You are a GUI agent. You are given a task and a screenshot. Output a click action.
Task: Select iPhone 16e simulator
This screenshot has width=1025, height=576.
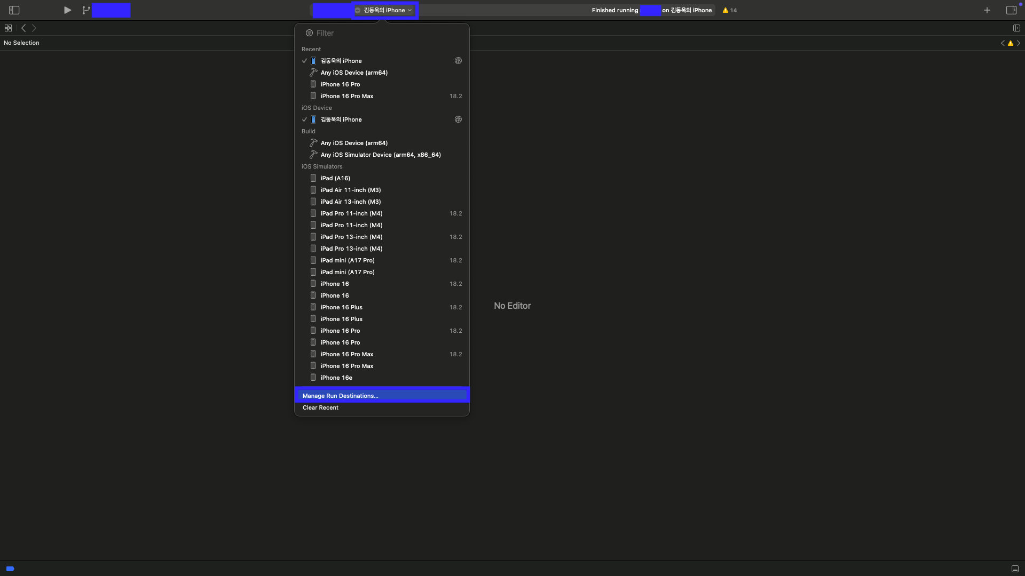pyautogui.click(x=336, y=378)
